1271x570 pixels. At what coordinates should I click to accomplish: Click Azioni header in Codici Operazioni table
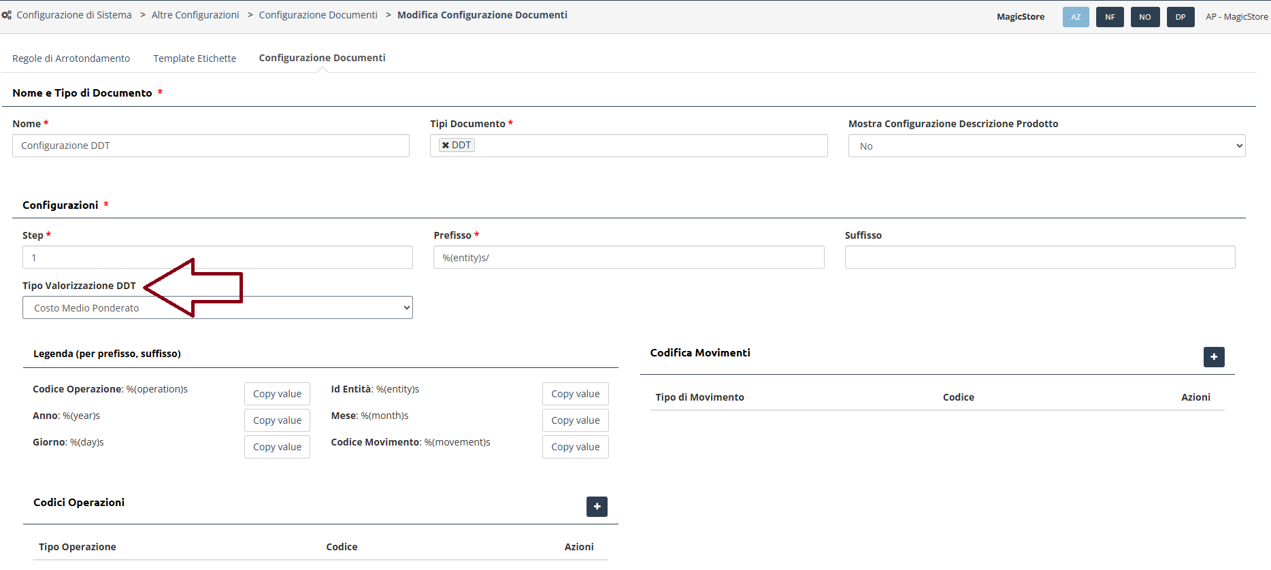[x=579, y=547]
